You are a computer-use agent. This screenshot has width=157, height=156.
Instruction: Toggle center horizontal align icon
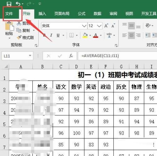click(131, 35)
